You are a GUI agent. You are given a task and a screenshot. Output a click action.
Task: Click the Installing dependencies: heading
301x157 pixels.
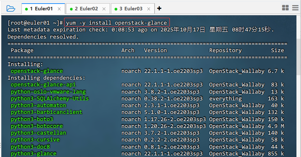coord(46,78)
